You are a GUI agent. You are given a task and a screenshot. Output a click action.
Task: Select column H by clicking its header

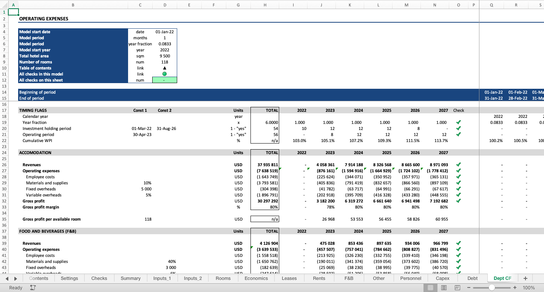click(x=264, y=5)
